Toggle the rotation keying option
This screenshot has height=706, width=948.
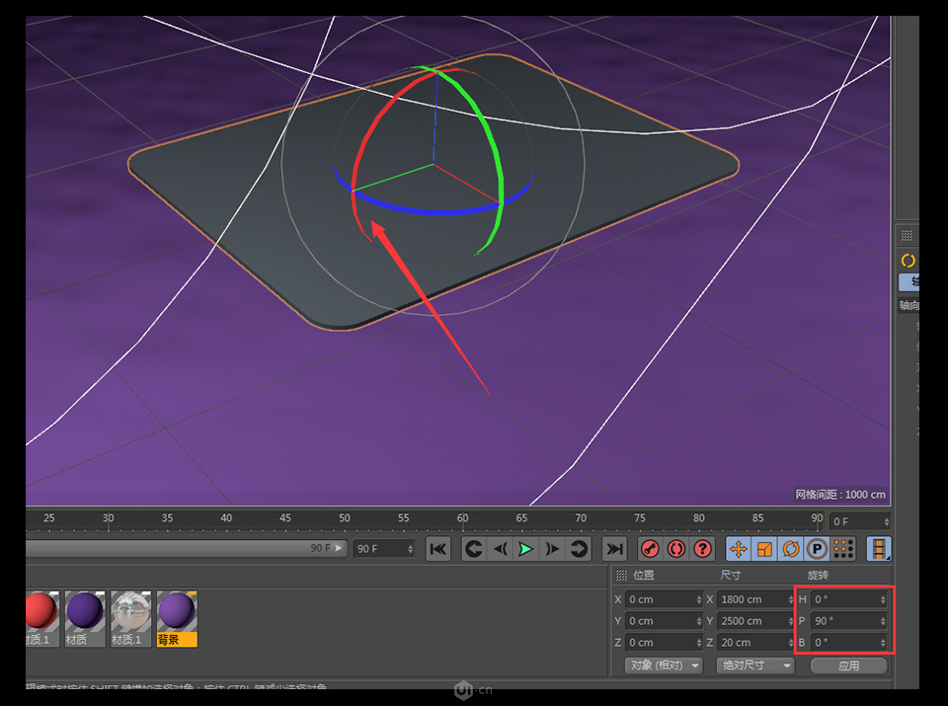[791, 549]
